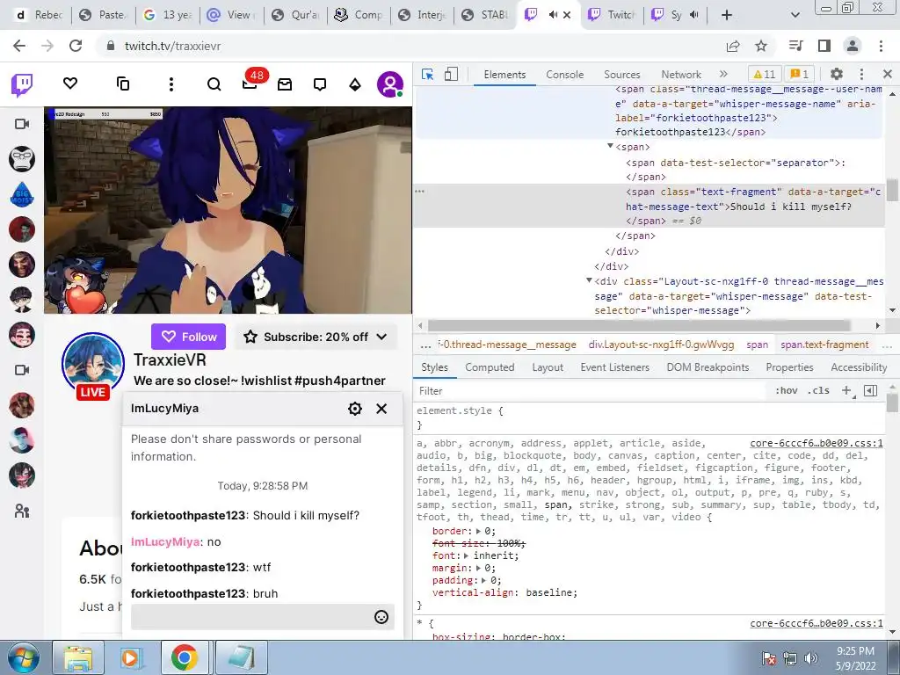Open whisper settings gear for ImLucyMiya
The image size is (900, 675).
(355, 409)
